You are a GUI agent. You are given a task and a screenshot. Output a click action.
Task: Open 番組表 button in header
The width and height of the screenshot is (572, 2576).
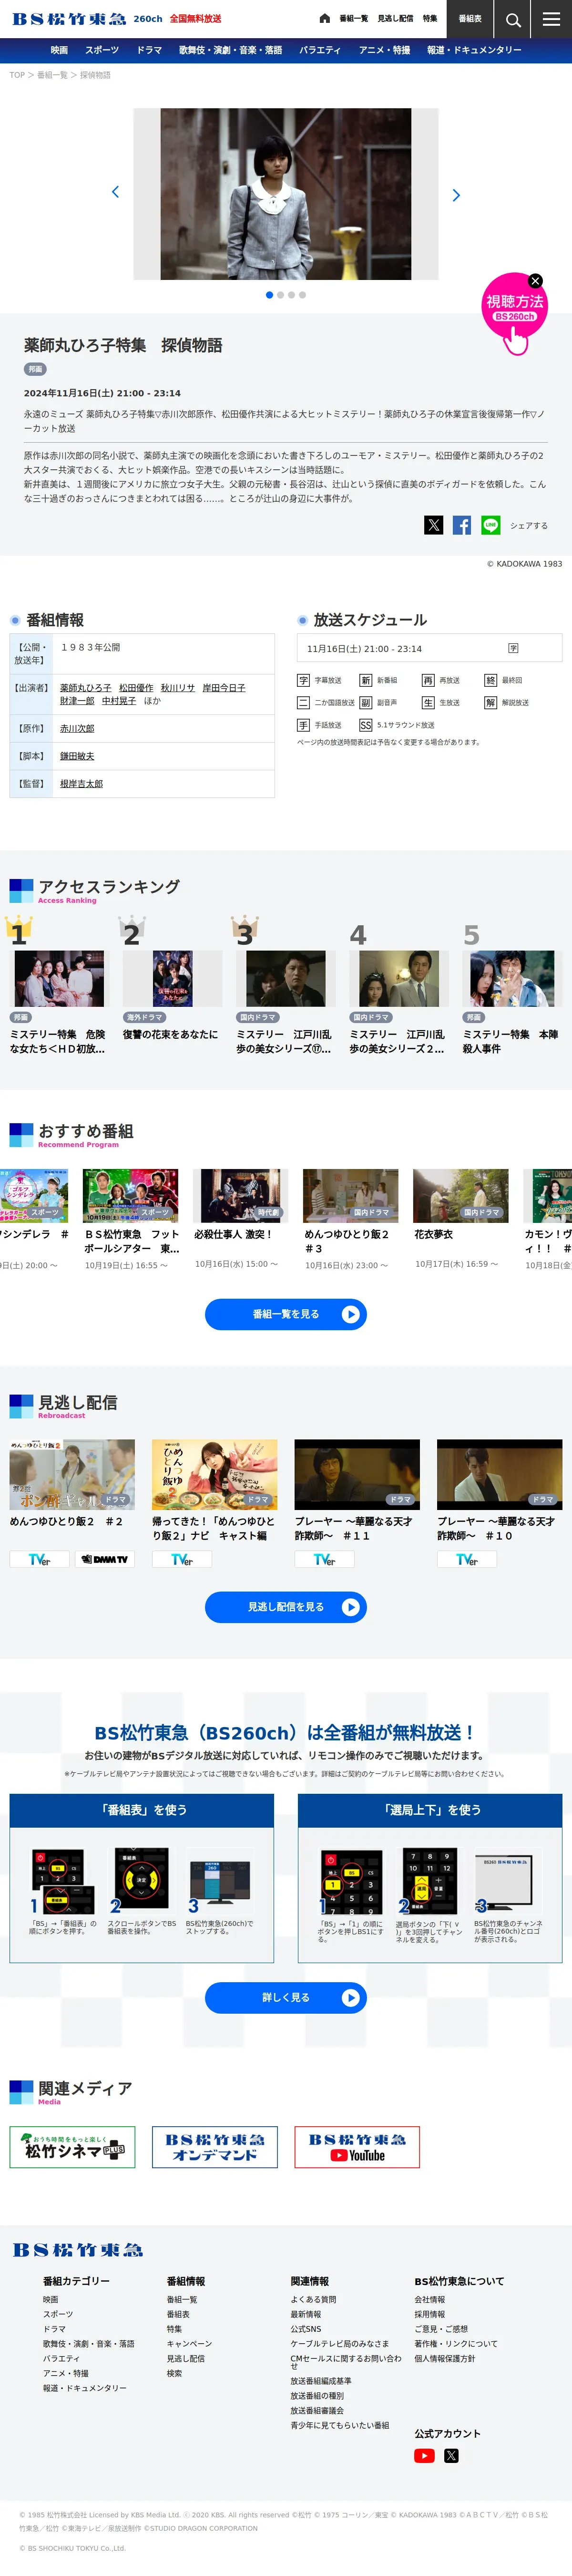(x=470, y=19)
